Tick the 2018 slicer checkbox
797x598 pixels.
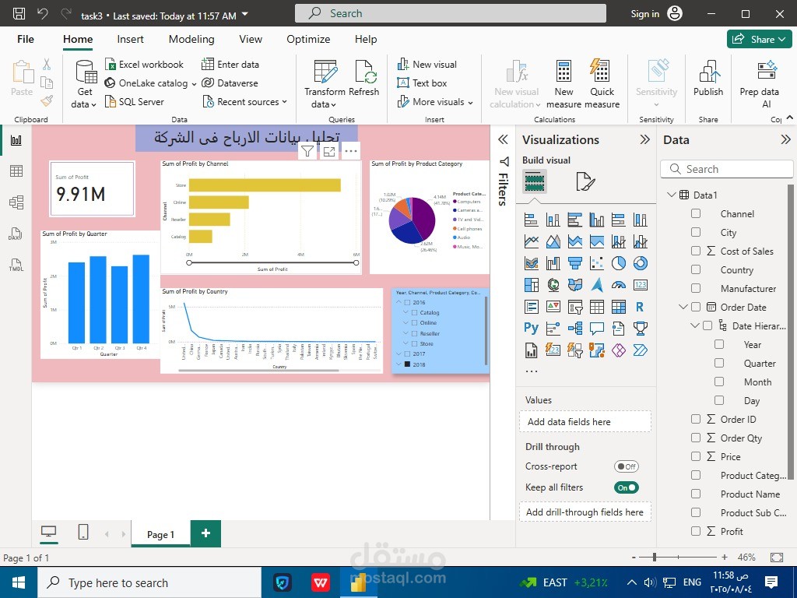tap(407, 364)
